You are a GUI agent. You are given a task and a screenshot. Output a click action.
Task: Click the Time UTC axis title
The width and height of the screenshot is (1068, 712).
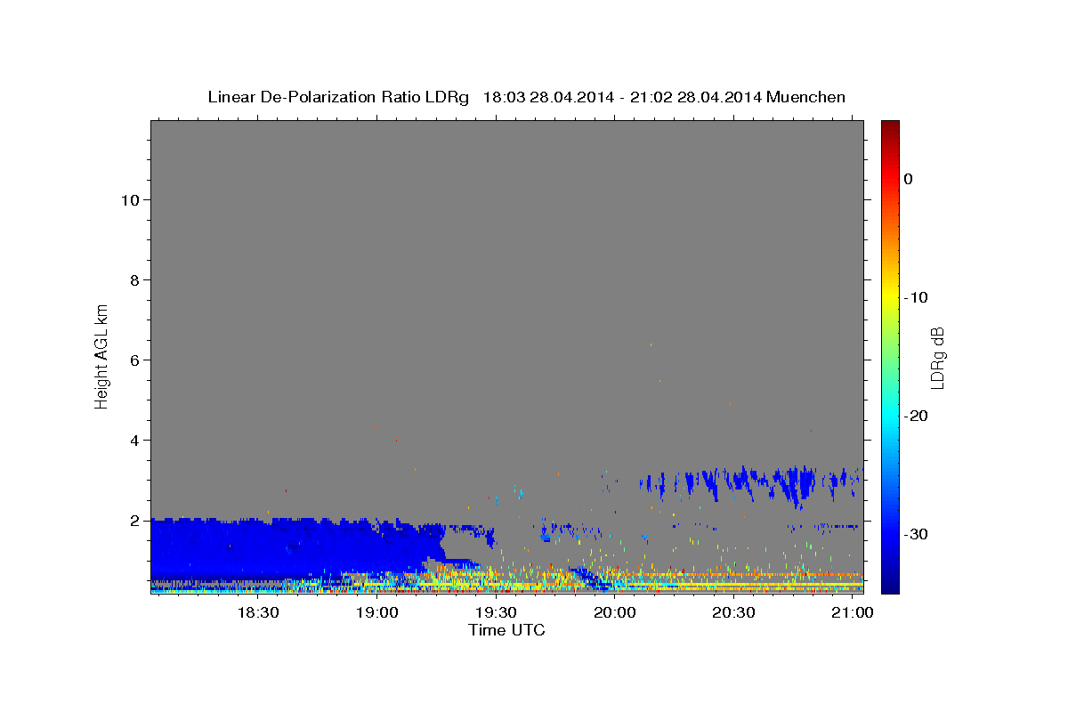pyautogui.click(x=506, y=630)
